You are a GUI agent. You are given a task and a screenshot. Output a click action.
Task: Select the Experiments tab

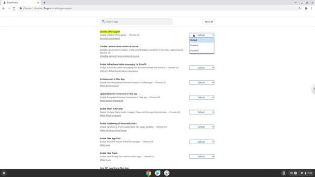(20, 2)
